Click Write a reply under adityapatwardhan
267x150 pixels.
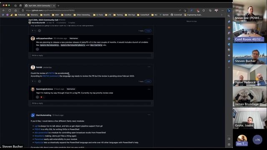pyautogui.click(x=91, y=55)
